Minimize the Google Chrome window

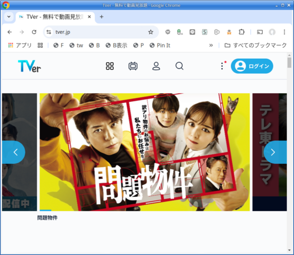[277, 6]
